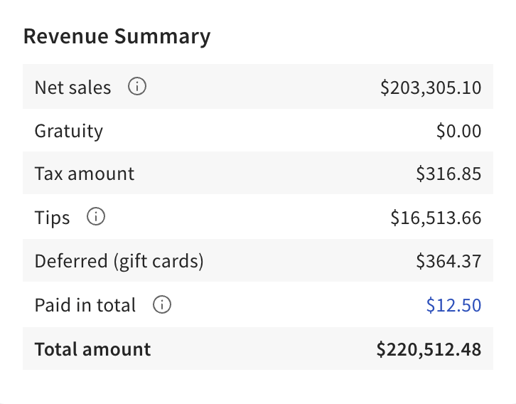
Task: Click the middle of the Gratuity row
Action: click(258, 131)
